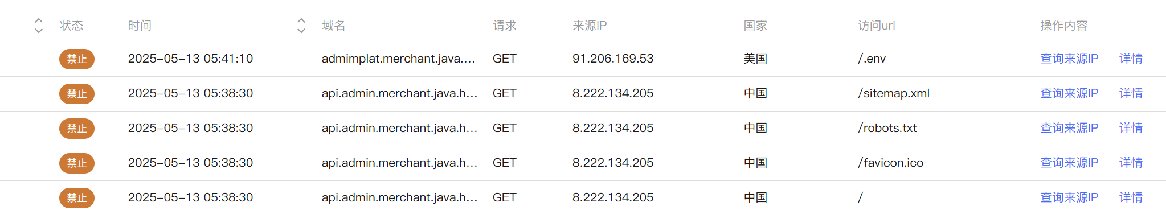1166x214 pixels.
Task: Sort by status column ascending arrow
Action: (x=39, y=20)
